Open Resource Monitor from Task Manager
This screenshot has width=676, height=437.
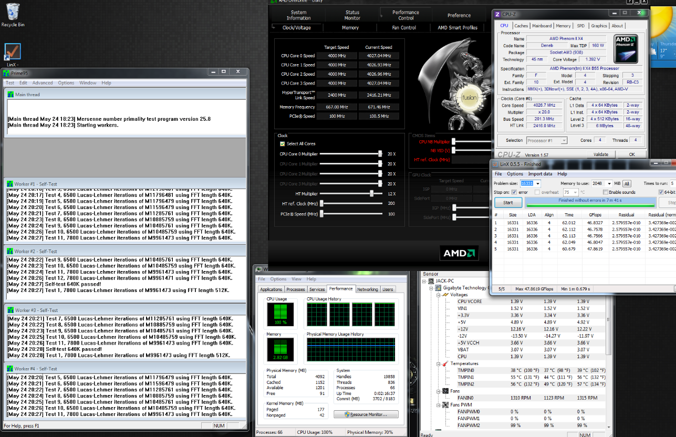(366, 414)
